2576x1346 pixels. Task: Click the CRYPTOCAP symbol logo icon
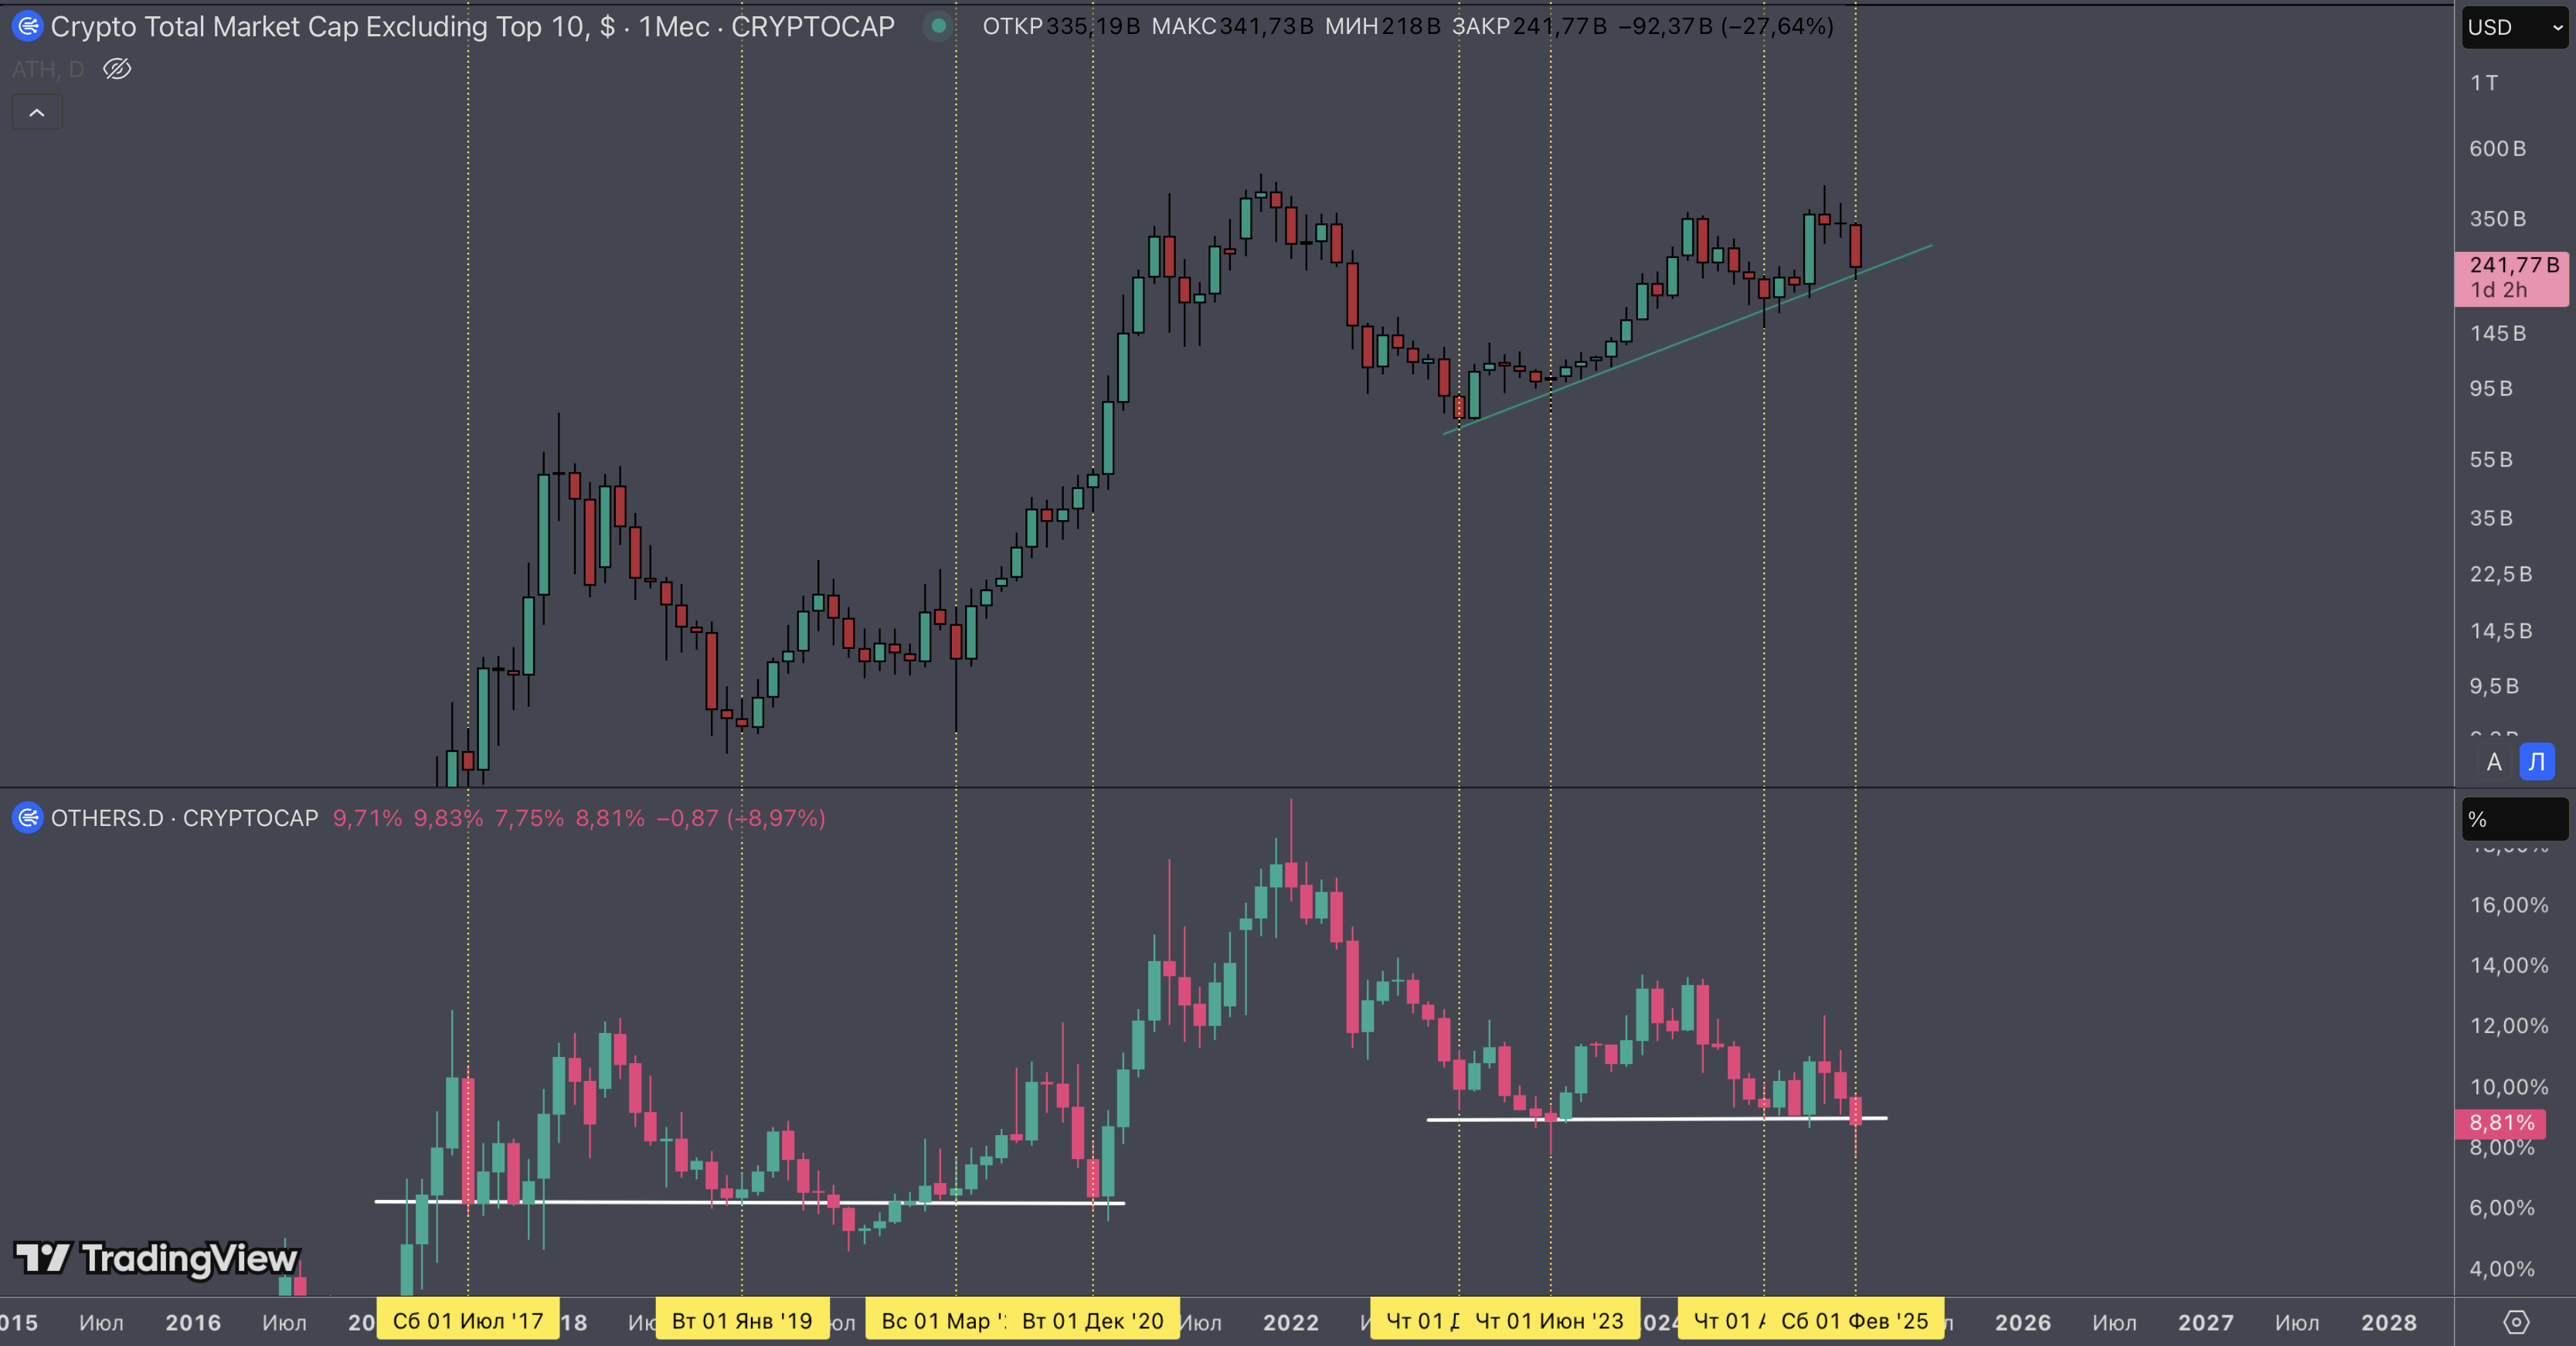(27, 26)
